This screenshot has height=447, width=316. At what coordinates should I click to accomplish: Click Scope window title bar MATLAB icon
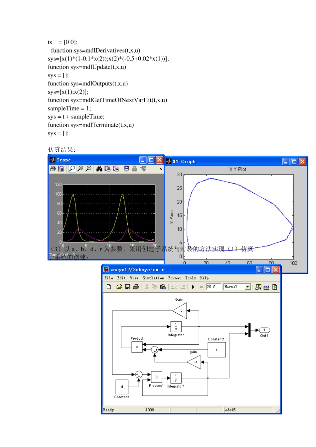[52, 160]
